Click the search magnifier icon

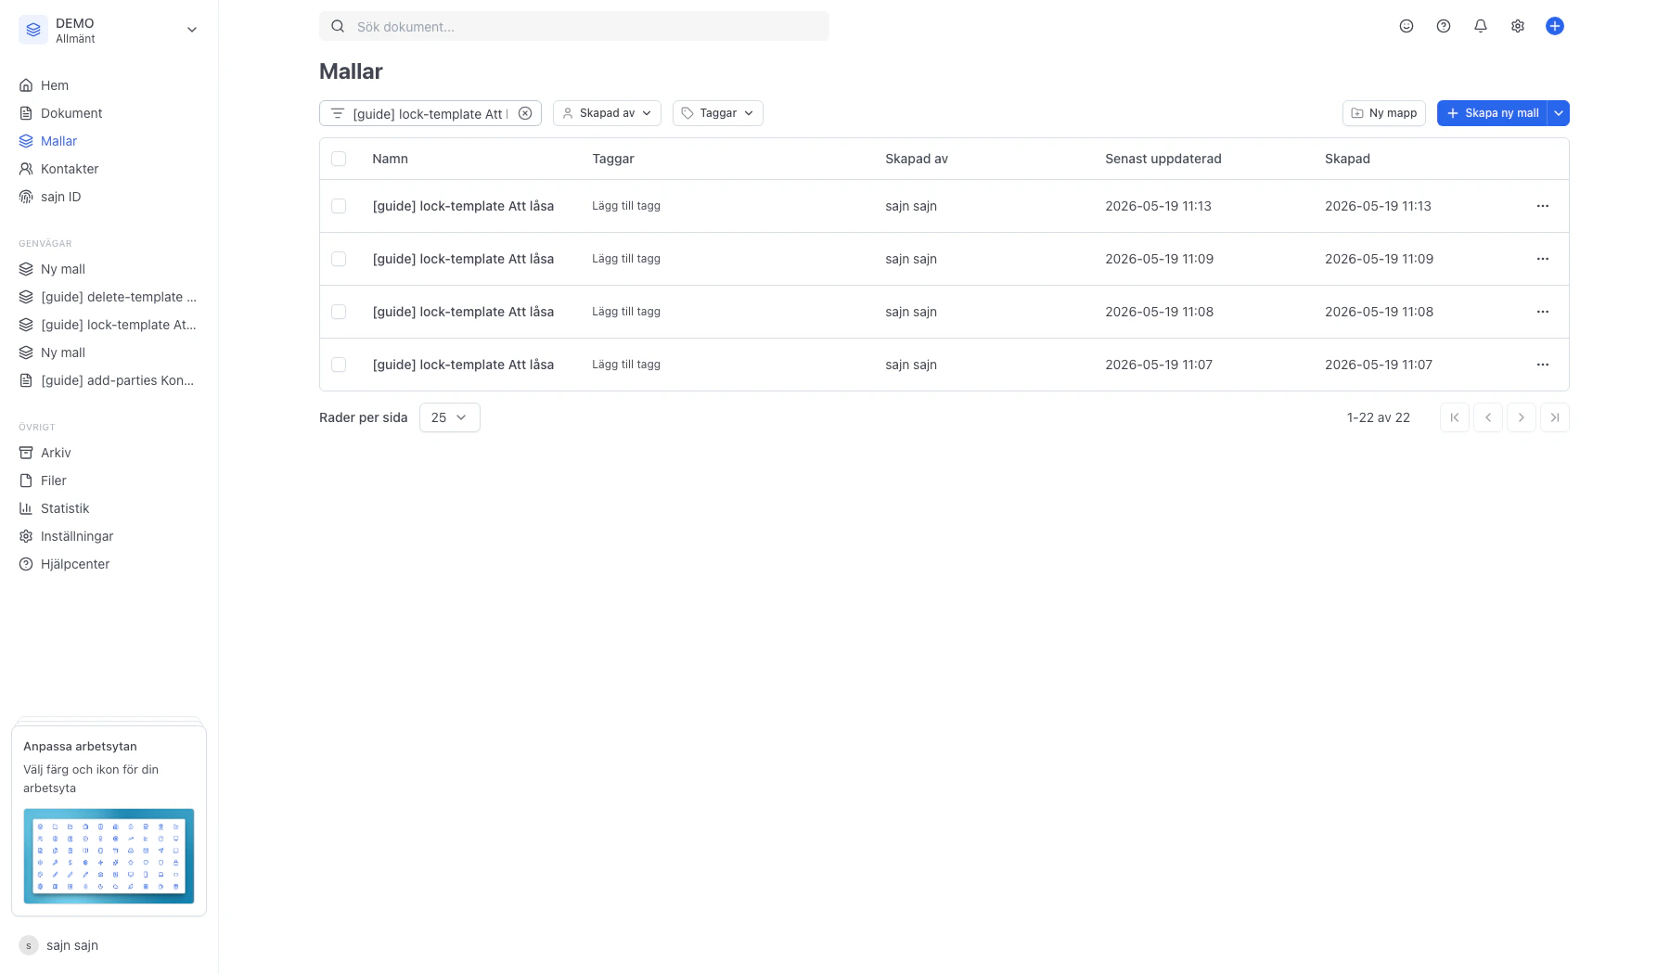pyautogui.click(x=338, y=26)
